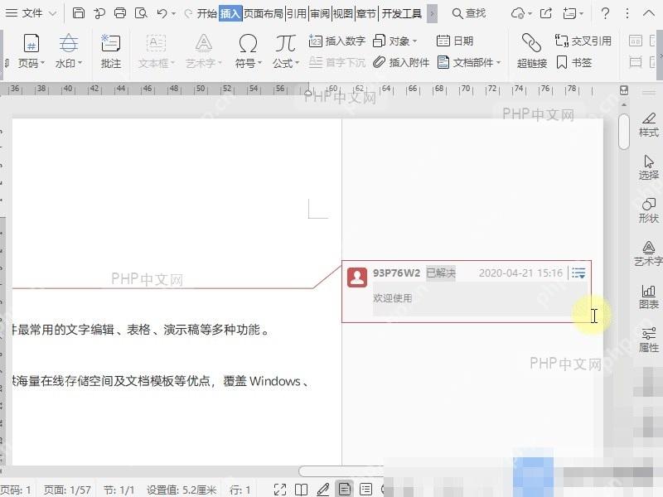Open 选择 selection tool in sidebar
The image size is (663, 497).
point(649,168)
